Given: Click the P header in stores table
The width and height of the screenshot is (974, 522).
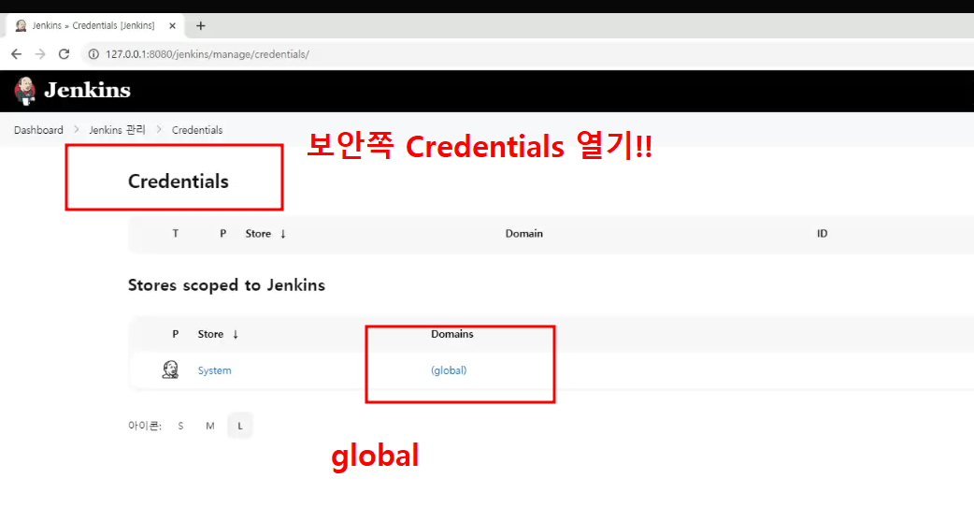Looking at the screenshot, I should tap(175, 334).
